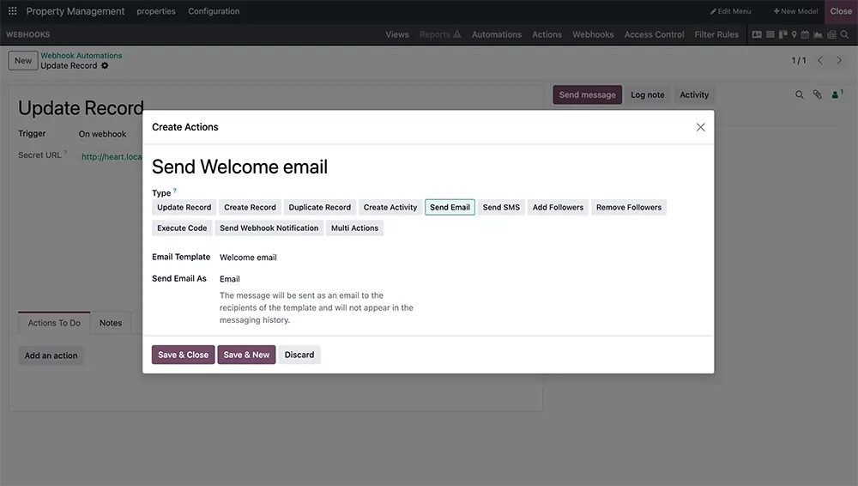Open the Automations tab
858x486 pixels.
[497, 34]
